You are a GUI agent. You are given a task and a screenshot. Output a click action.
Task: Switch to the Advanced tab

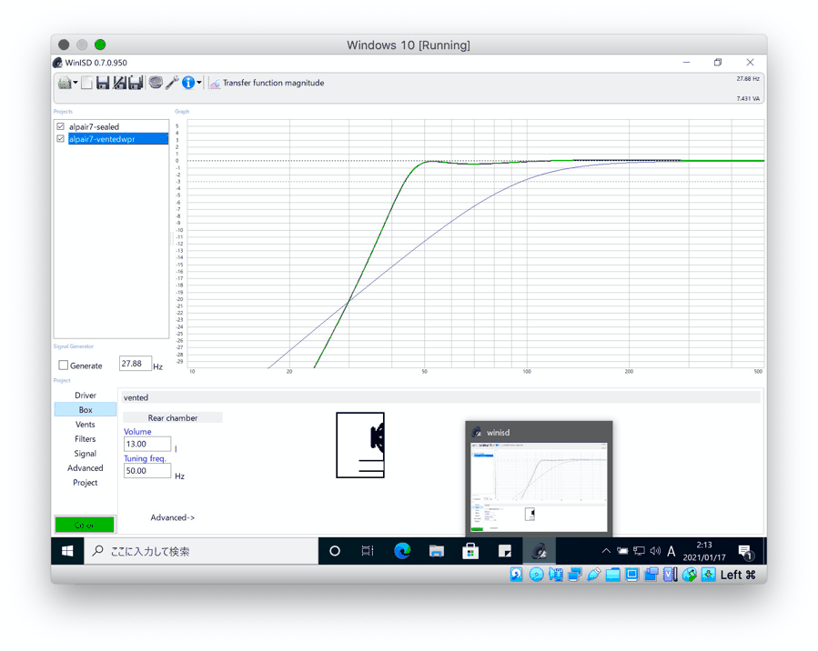click(85, 468)
